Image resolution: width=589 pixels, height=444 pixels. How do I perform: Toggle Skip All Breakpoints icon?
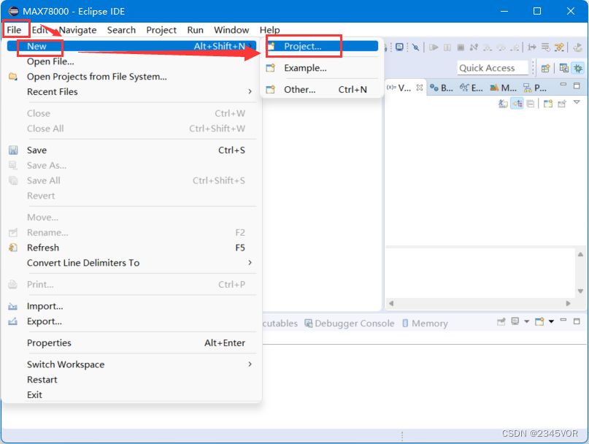[415, 47]
